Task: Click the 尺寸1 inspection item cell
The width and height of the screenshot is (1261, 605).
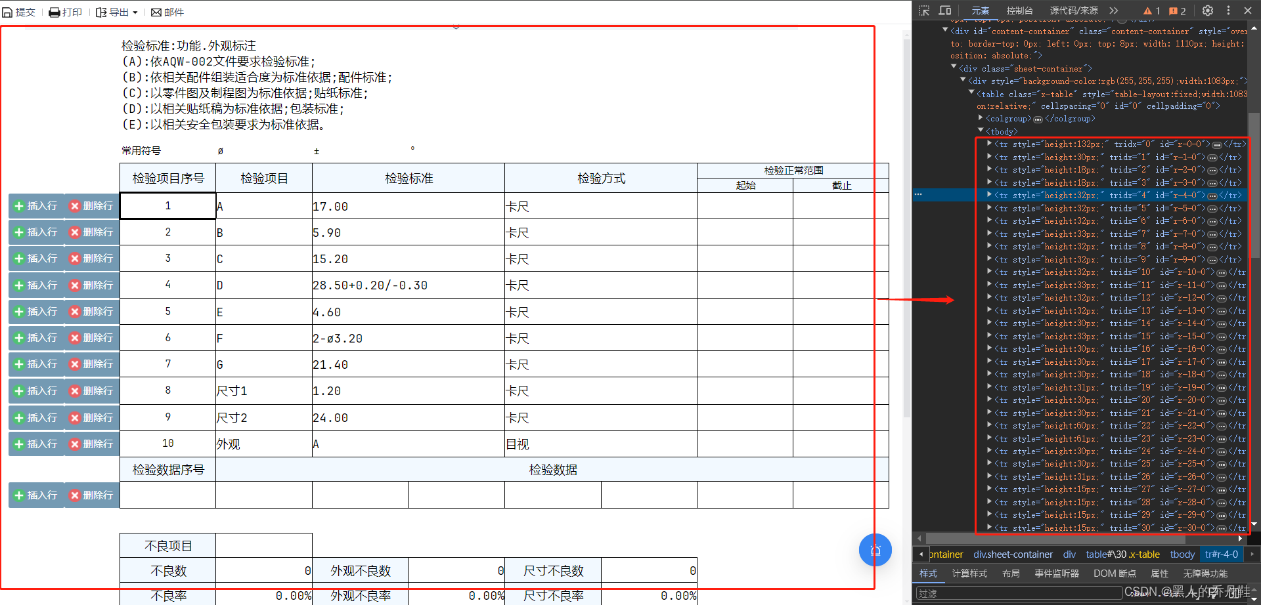Action: pyautogui.click(x=264, y=391)
